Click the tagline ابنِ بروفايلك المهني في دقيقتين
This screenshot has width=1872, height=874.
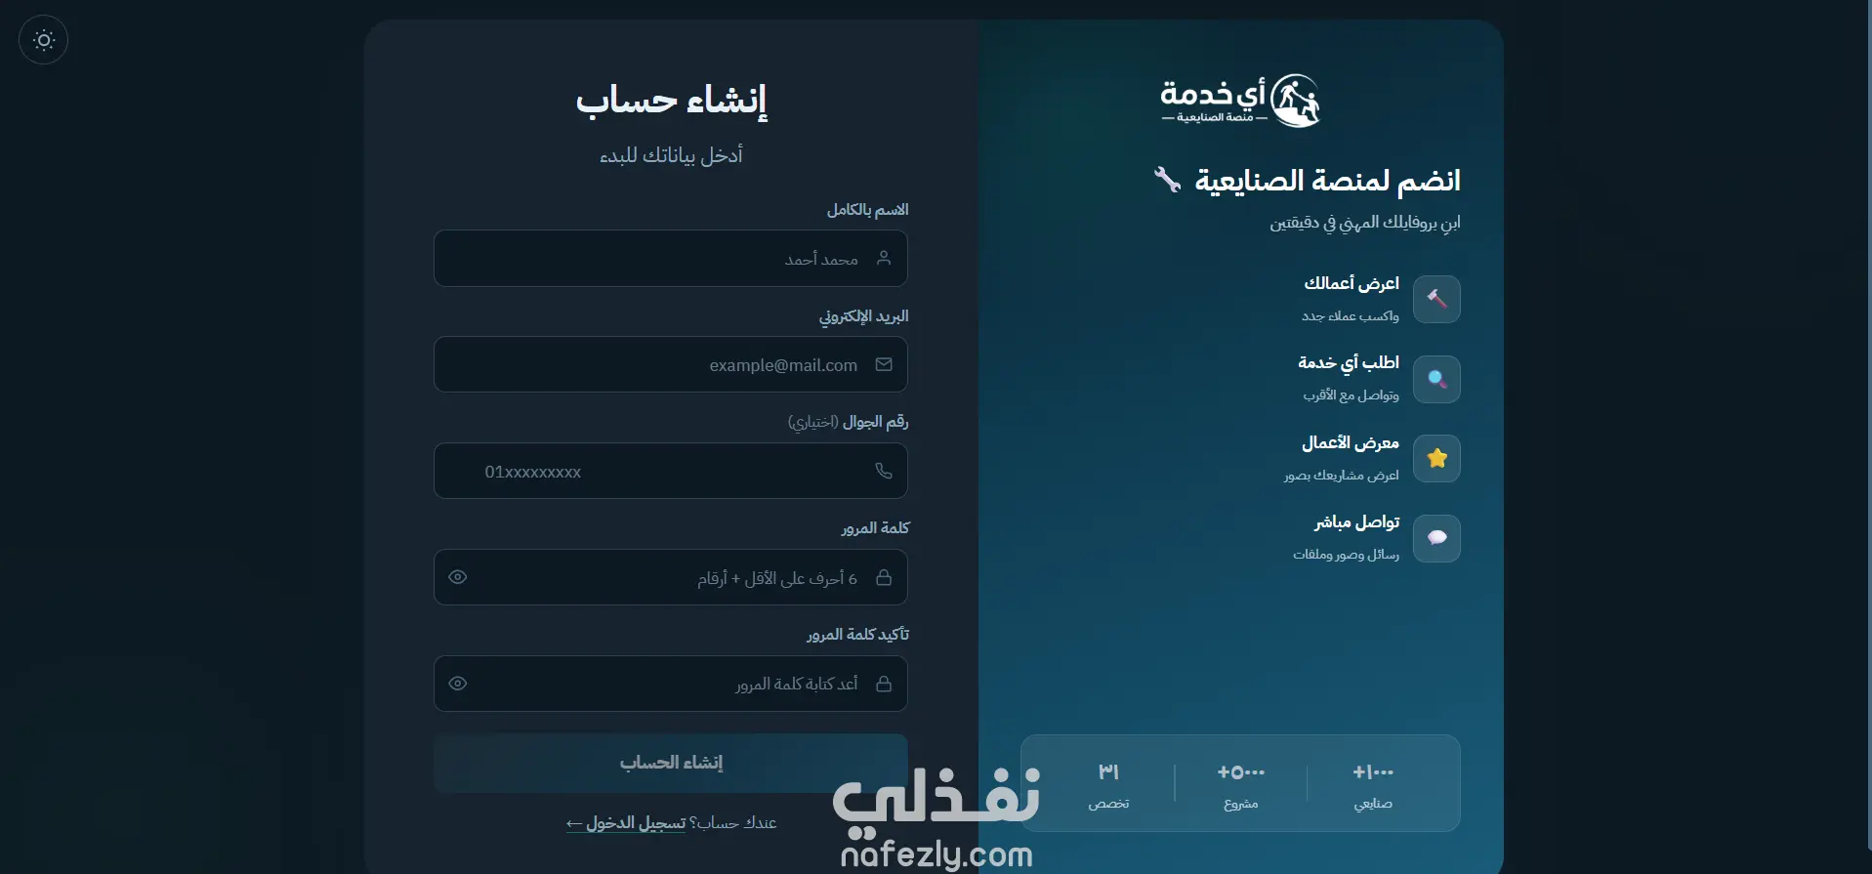click(1365, 223)
